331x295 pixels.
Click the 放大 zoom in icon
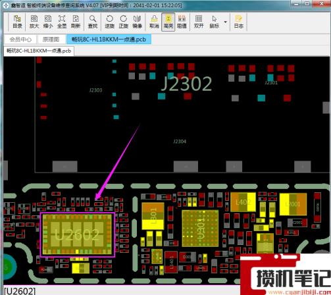pyautogui.click(x=34, y=22)
